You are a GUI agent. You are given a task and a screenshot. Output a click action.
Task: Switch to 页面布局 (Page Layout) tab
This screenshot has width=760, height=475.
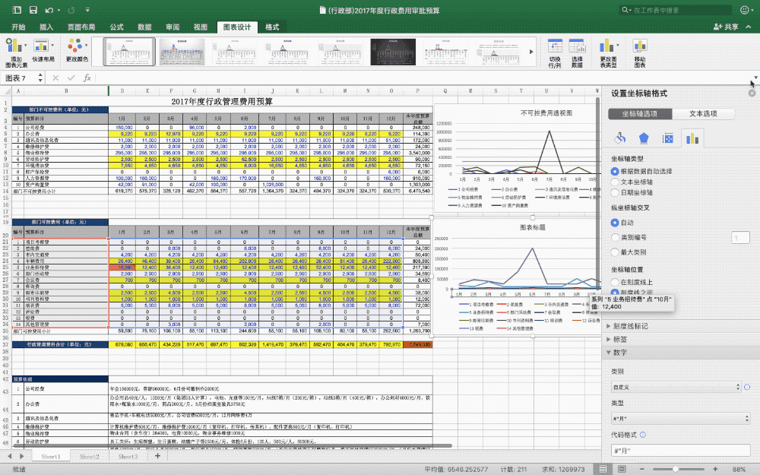[x=81, y=27]
